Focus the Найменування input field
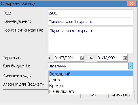The width and height of the screenshot is (138, 105). [91, 22]
